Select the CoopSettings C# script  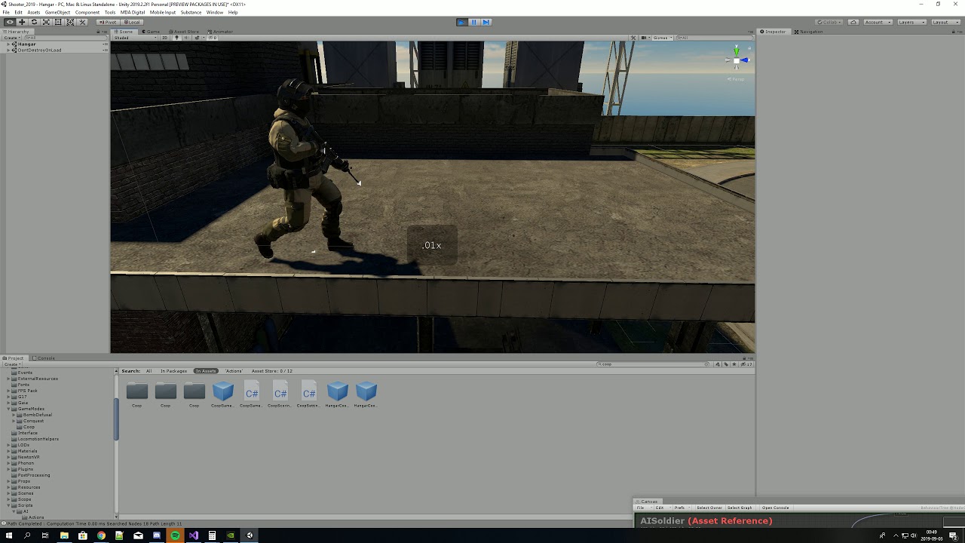pyautogui.click(x=309, y=391)
